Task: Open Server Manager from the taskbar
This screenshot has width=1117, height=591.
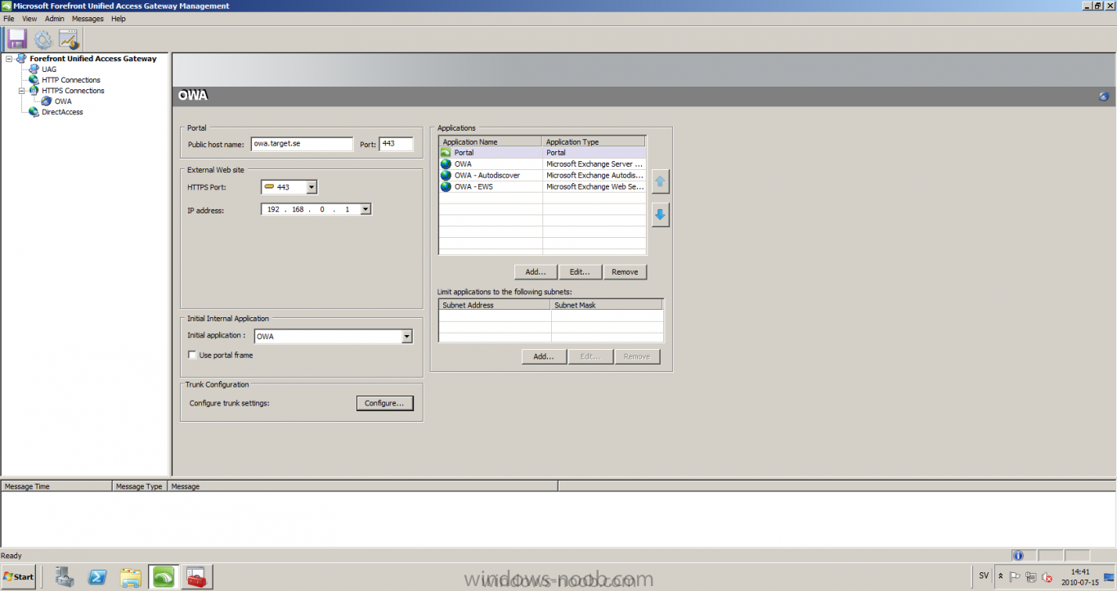Action: (x=65, y=576)
